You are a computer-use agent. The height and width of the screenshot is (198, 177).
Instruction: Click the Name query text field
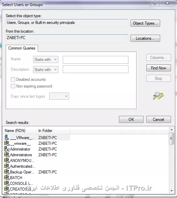tap(95, 60)
